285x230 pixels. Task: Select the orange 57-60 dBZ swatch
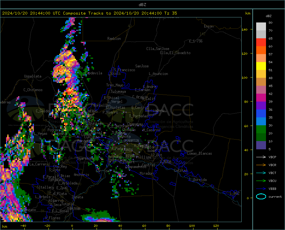pyautogui.click(x=261, y=50)
